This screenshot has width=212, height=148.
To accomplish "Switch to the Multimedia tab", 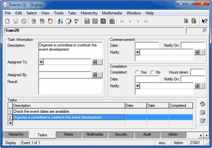I will tap(95, 135).
